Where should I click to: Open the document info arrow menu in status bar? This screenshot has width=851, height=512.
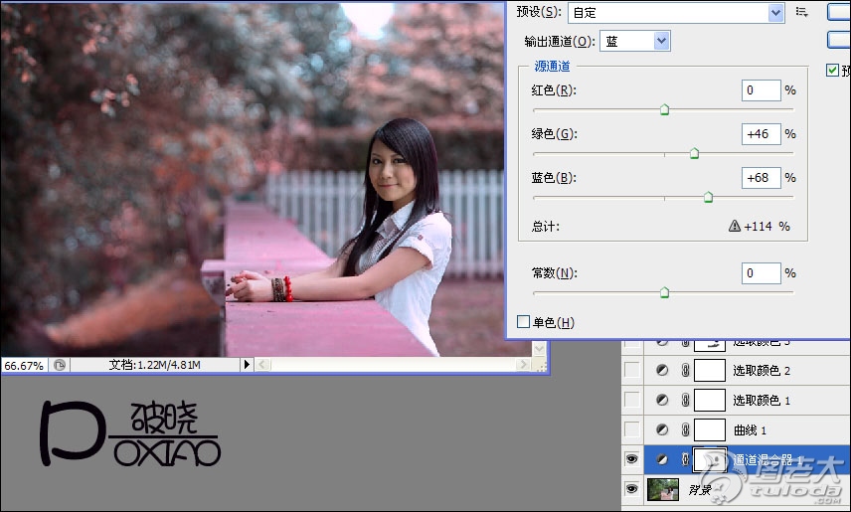point(247,364)
